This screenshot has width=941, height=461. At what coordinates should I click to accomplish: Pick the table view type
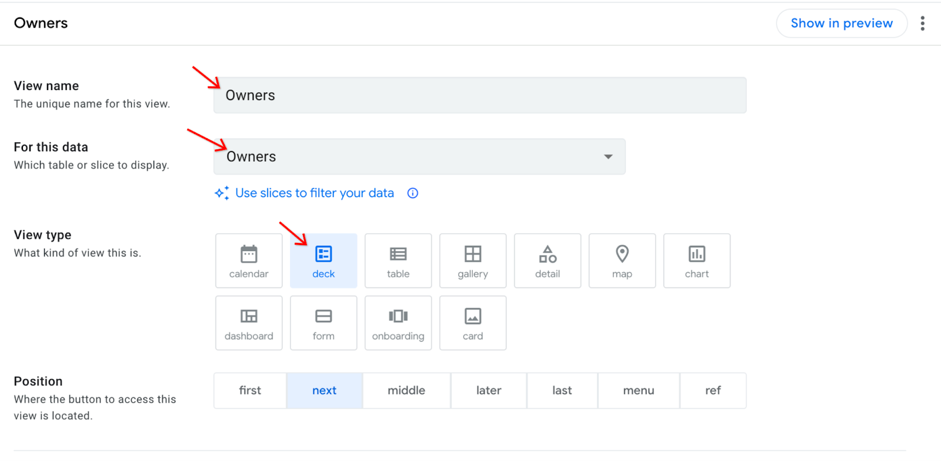click(398, 260)
